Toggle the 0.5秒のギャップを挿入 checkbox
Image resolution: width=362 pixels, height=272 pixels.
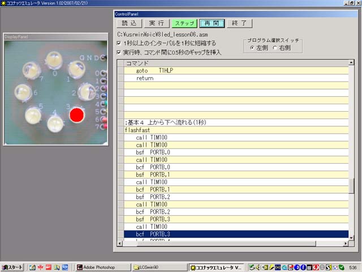(x=118, y=52)
